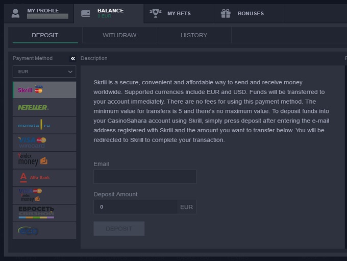Select the last payment method in list
This screenshot has width=347, height=261.
(x=44, y=230)
